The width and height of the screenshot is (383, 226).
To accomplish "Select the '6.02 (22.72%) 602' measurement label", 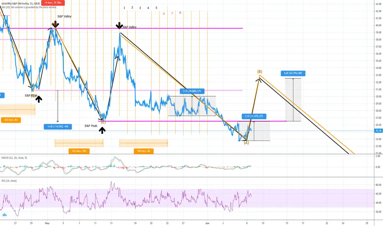I will [293, 73].
